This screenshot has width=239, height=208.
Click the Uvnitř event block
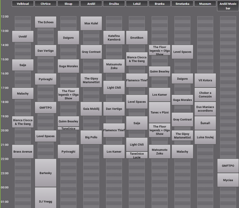pyautogui.click(x=23, y=36)
